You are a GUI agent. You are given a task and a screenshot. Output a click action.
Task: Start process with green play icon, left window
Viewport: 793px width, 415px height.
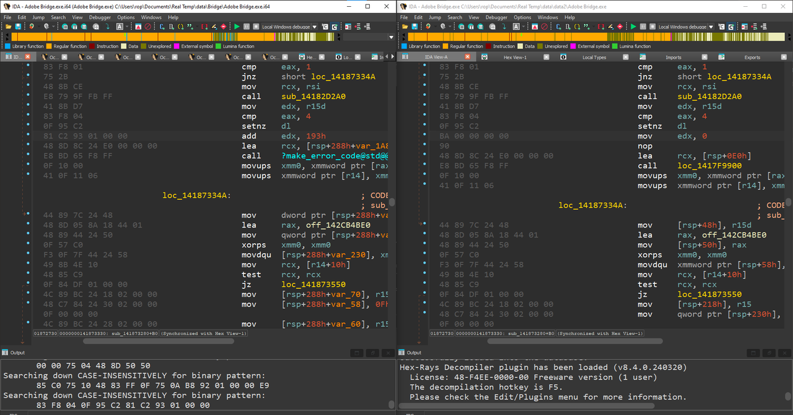(237, 27)
